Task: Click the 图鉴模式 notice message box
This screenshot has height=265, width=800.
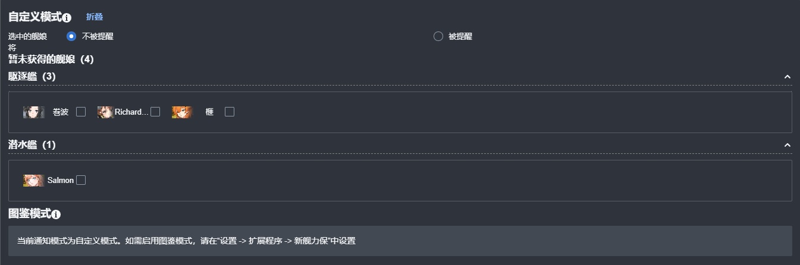Action: pos(400,241)
